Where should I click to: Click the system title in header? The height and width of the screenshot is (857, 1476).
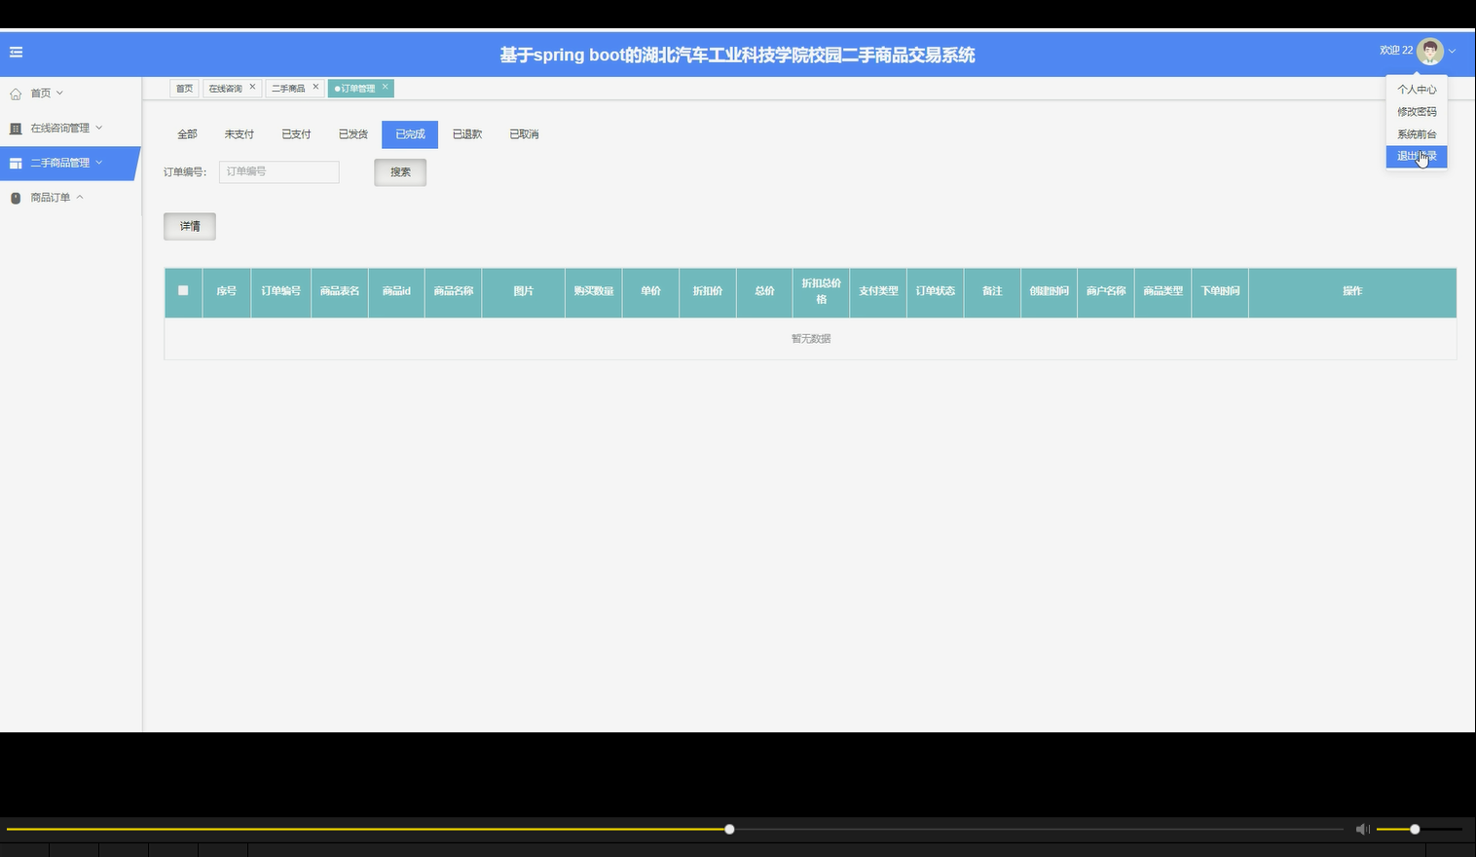tap(737, 56)
